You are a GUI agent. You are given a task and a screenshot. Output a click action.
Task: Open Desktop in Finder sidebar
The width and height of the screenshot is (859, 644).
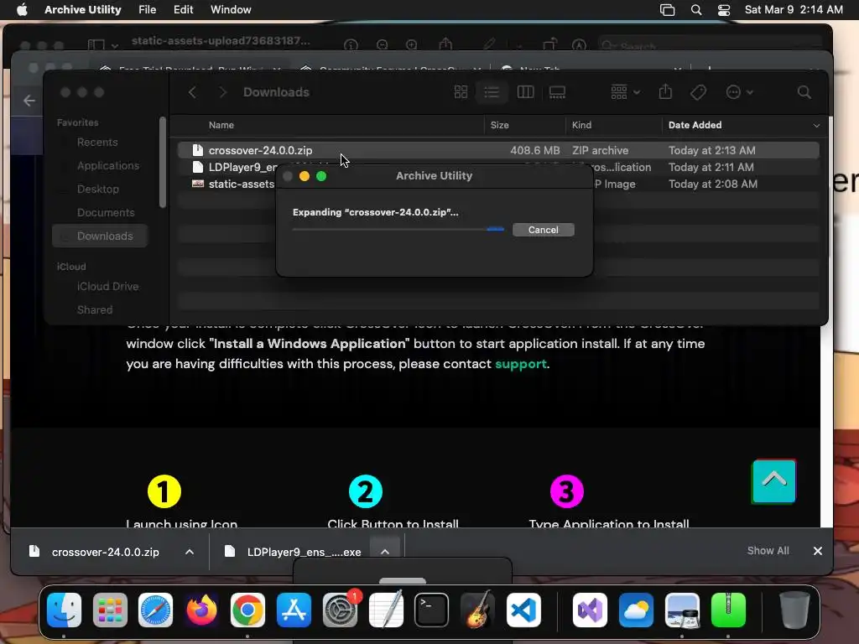97,189
